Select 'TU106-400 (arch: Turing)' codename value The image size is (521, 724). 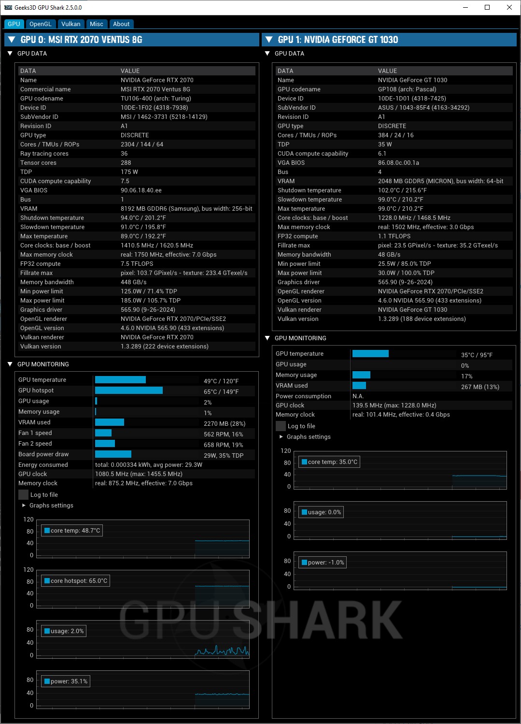pyautogui.click(x=156, y=99)
